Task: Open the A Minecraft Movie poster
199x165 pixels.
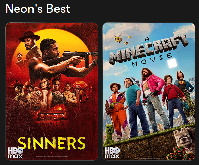Action: click(149, 91)
